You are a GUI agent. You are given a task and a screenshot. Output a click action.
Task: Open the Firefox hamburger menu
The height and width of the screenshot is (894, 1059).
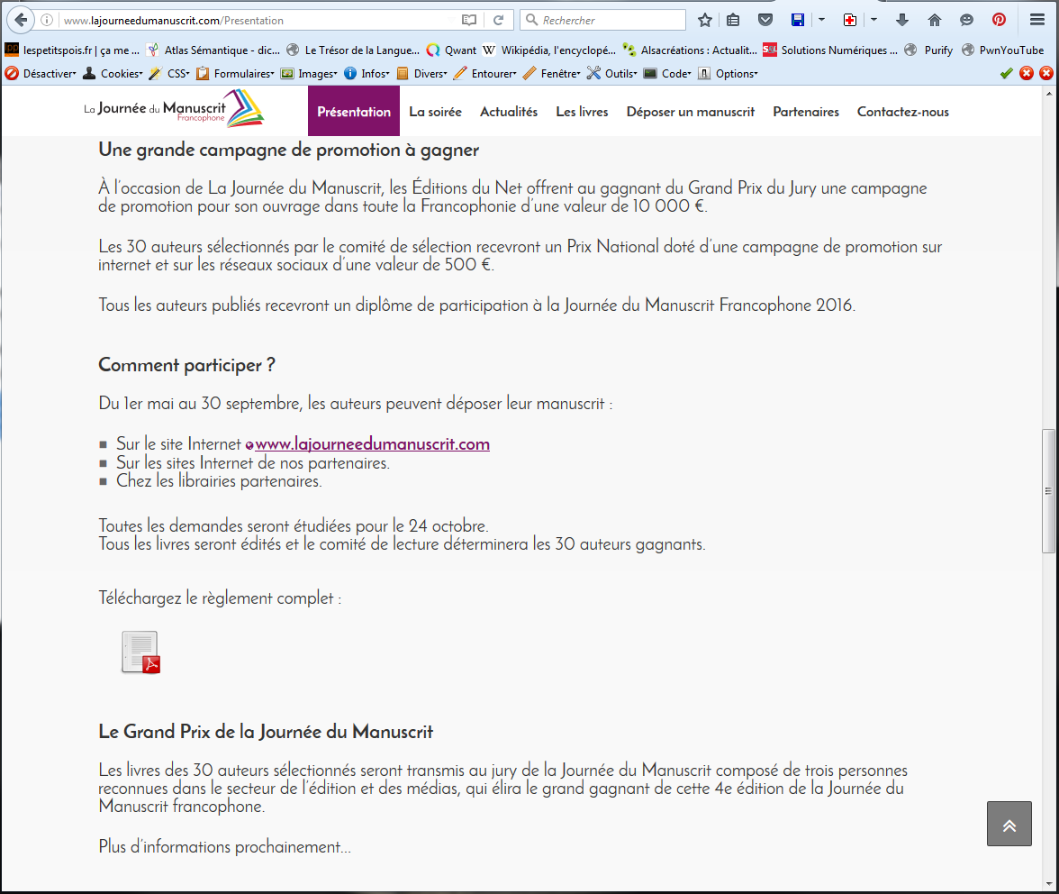pos(1037,20)
